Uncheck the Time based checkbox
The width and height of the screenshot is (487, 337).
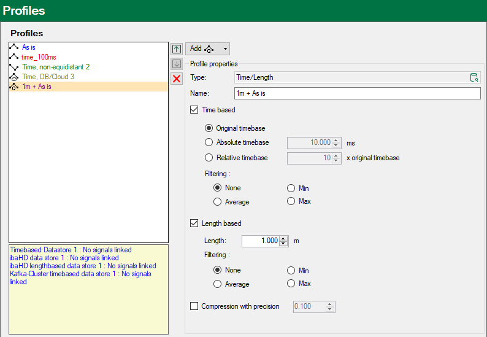click(194, 110)
